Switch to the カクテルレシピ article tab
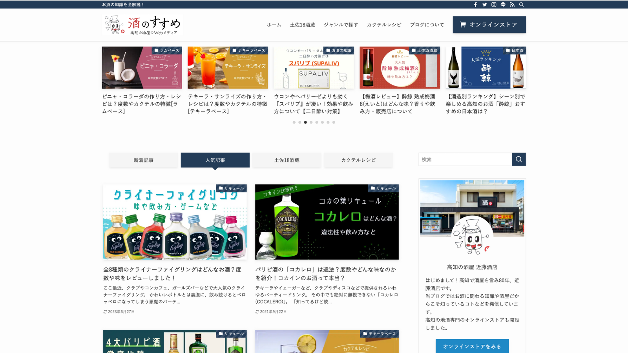Viewport: 628px width, 353px height. 358,160
